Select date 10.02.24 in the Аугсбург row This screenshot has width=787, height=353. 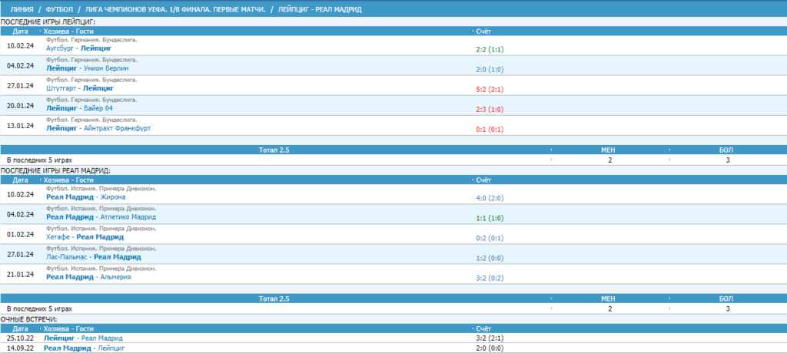[x=21, y=45]
